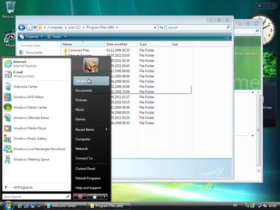
Task: Open Games from the Start menu
Action: [x=91, y=119]
